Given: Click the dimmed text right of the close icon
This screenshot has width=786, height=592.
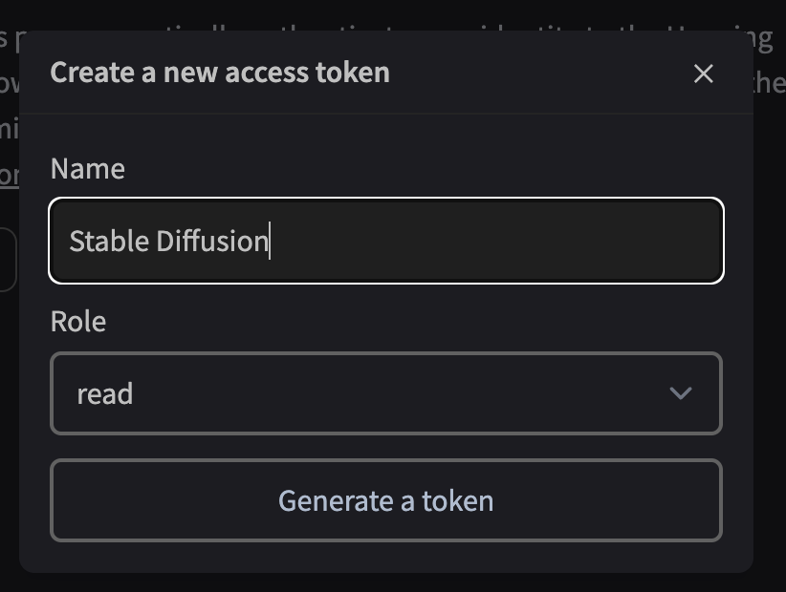Looking at the screenshot, I should coord(768,83).
